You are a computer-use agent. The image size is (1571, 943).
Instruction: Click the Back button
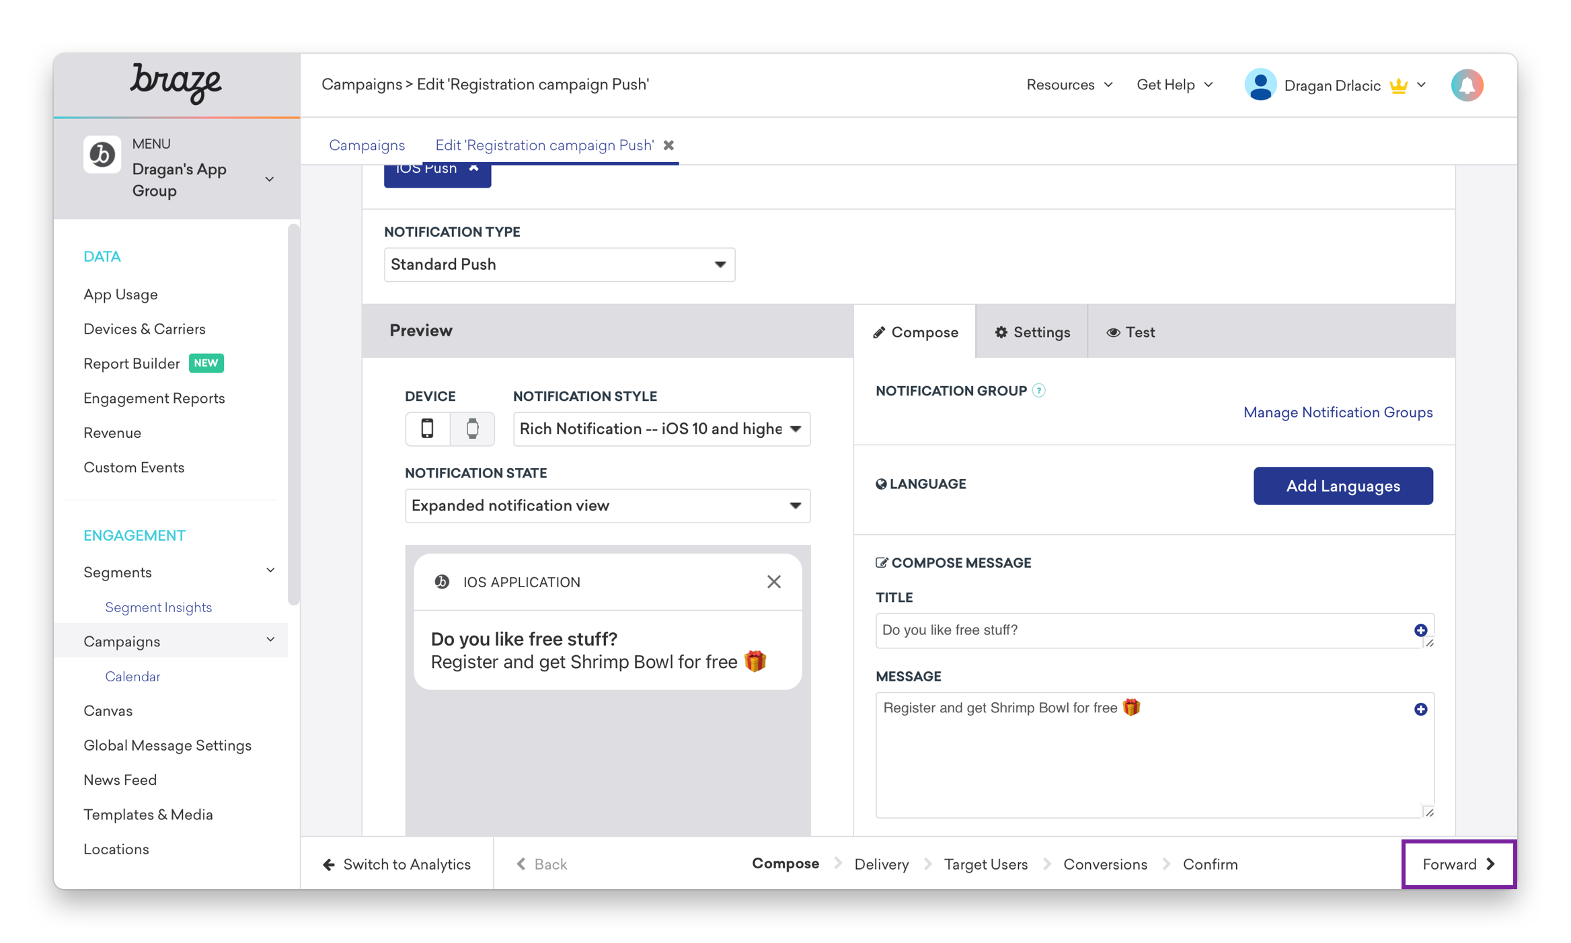[x=541, y=864]
